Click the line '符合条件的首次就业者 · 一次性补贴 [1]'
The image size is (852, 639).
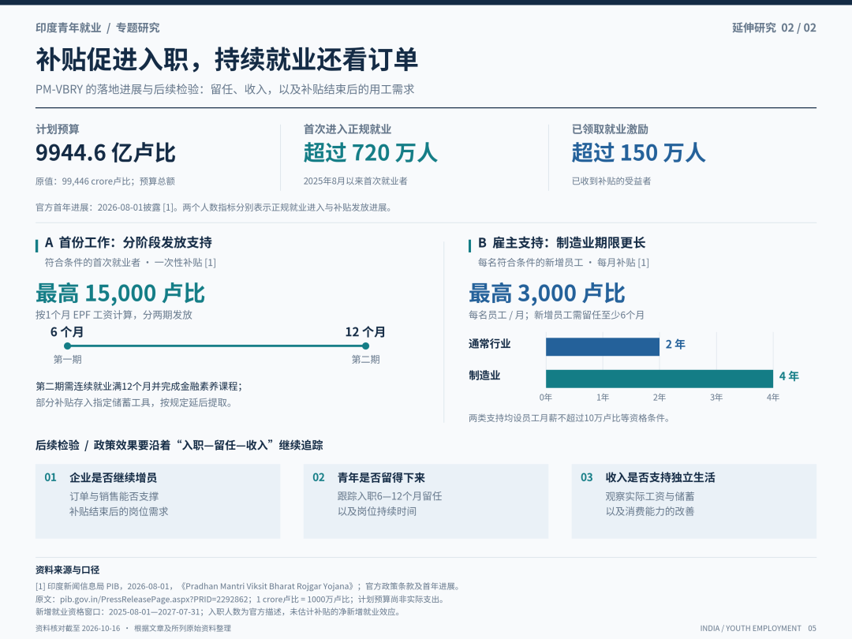coord(130,263)
